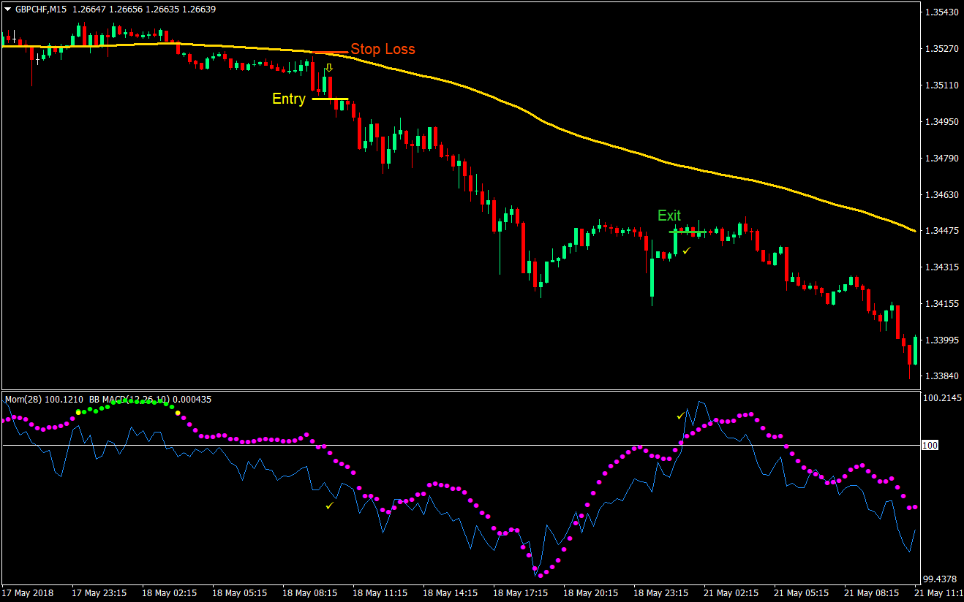Viewport: 964px width, 602px height.
Task: Click price level 1.35270 on the scale
Action: tap(941, 49)
